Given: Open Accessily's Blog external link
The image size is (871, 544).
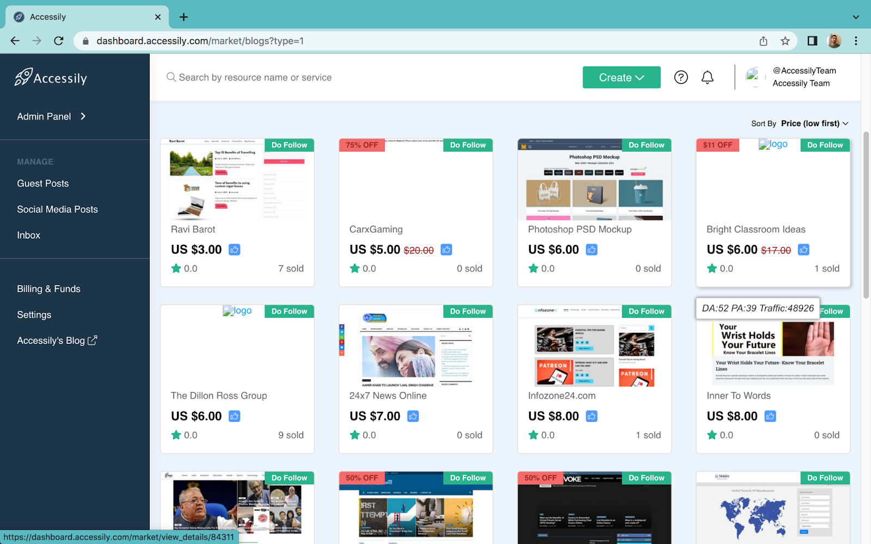Looking at the screenshot, I should (57, 341).
